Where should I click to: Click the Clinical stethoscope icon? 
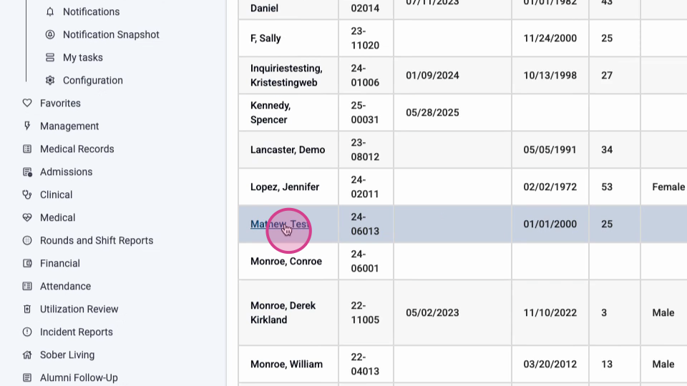(27, 194)
